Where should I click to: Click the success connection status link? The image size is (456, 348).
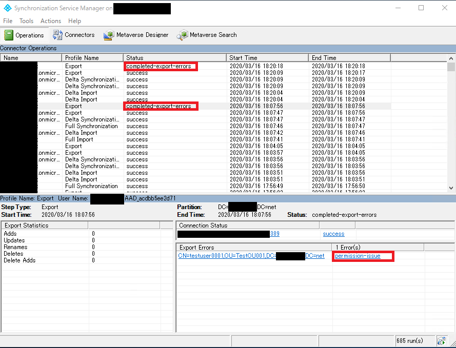333,234
